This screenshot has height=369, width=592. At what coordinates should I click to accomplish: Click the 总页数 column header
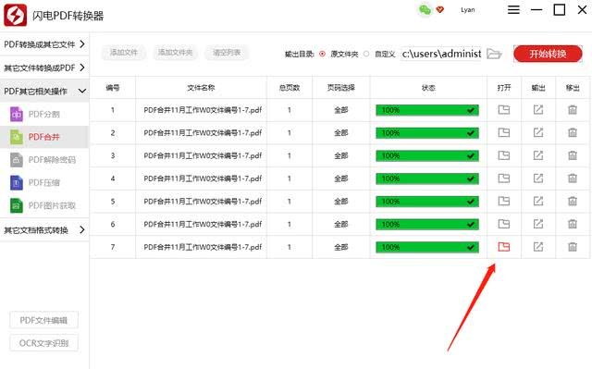pos(290,88)
